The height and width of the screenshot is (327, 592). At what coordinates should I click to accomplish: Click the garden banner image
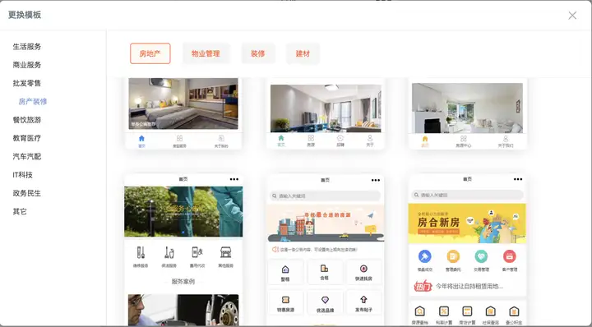click(183, 212)
